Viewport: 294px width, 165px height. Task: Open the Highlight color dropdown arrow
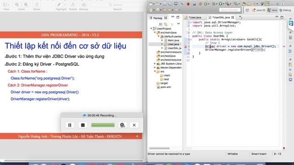(65, 5)
